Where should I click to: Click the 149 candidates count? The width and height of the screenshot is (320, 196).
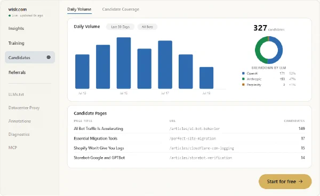(302, 128)
